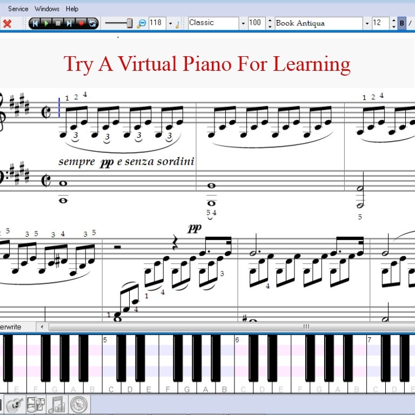This screenshot has height=415, width=415.
Task: Click the red X delete icon
Action: click(x=7, y=24)
